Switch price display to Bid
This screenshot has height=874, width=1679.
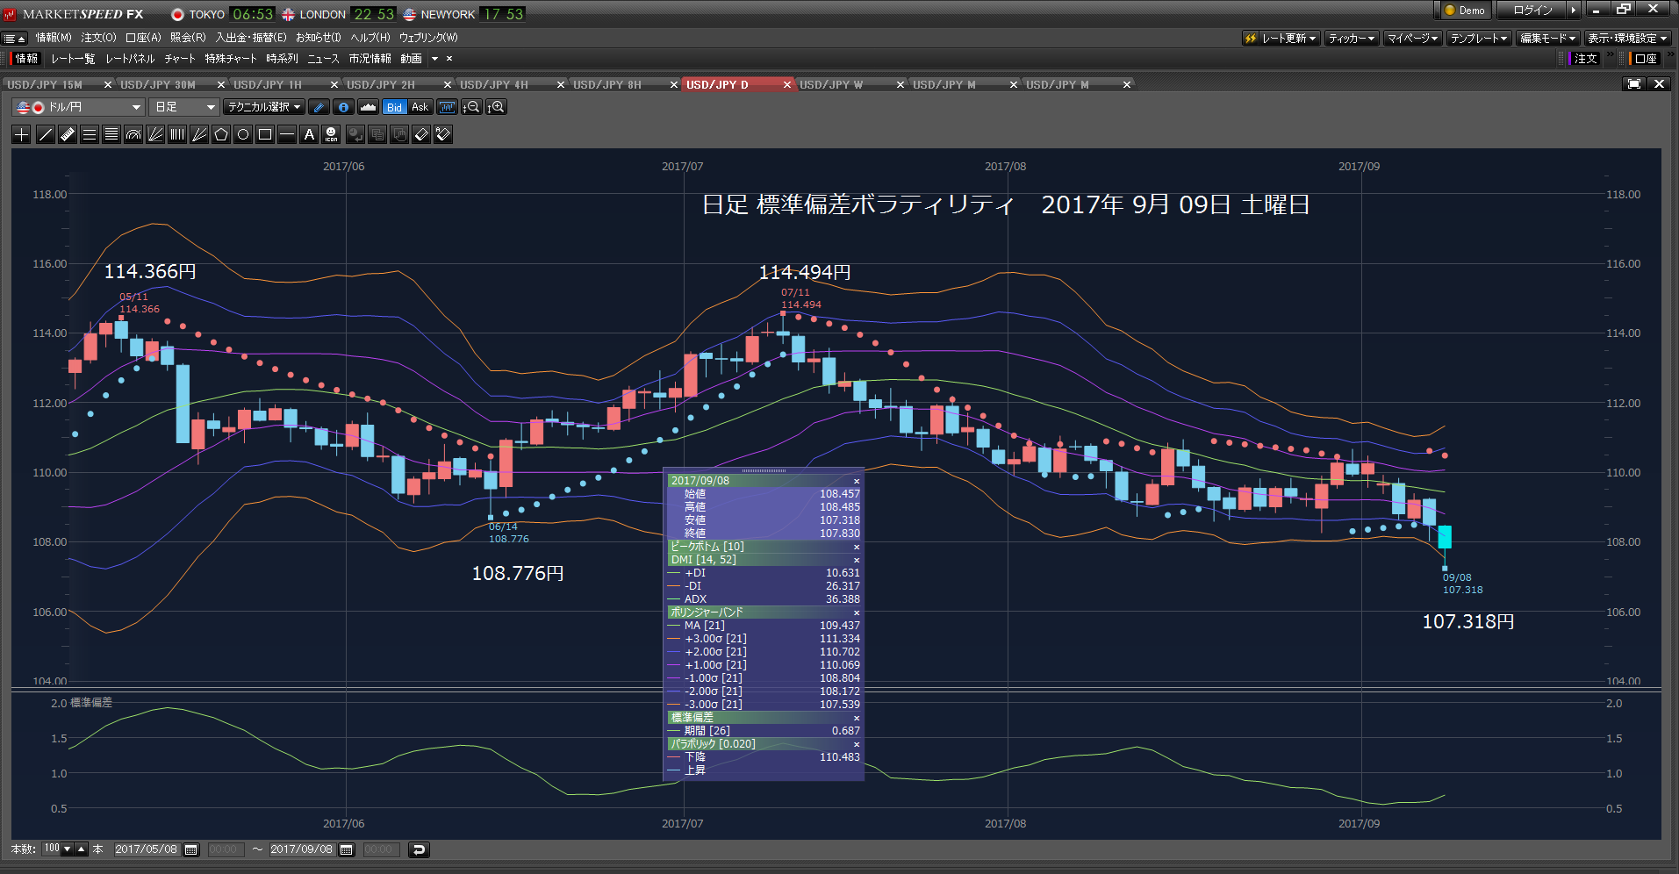click(395, 107)
